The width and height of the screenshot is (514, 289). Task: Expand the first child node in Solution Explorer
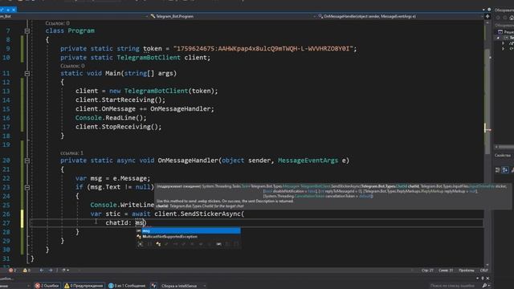[504, 43]
